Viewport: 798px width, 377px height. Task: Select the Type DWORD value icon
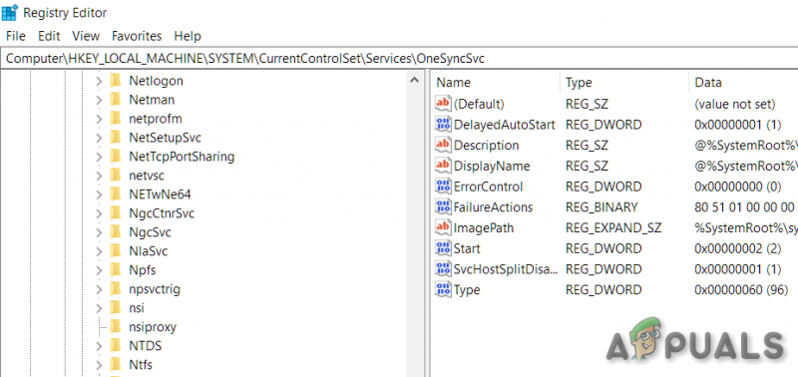coord(443,289)
